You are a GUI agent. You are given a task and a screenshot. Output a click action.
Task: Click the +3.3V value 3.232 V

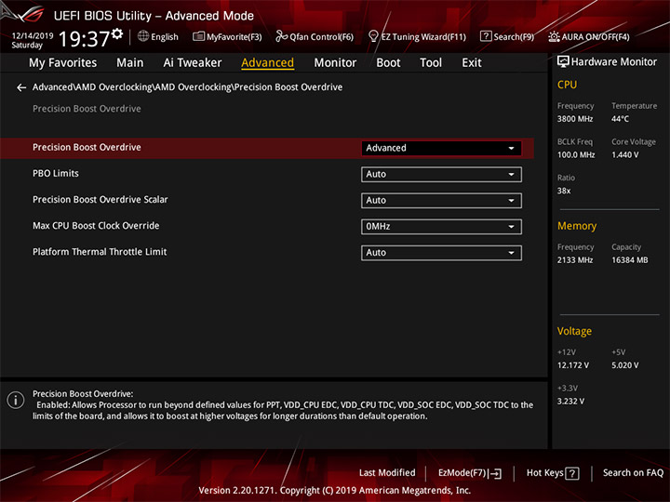click(x=570, y=402)
